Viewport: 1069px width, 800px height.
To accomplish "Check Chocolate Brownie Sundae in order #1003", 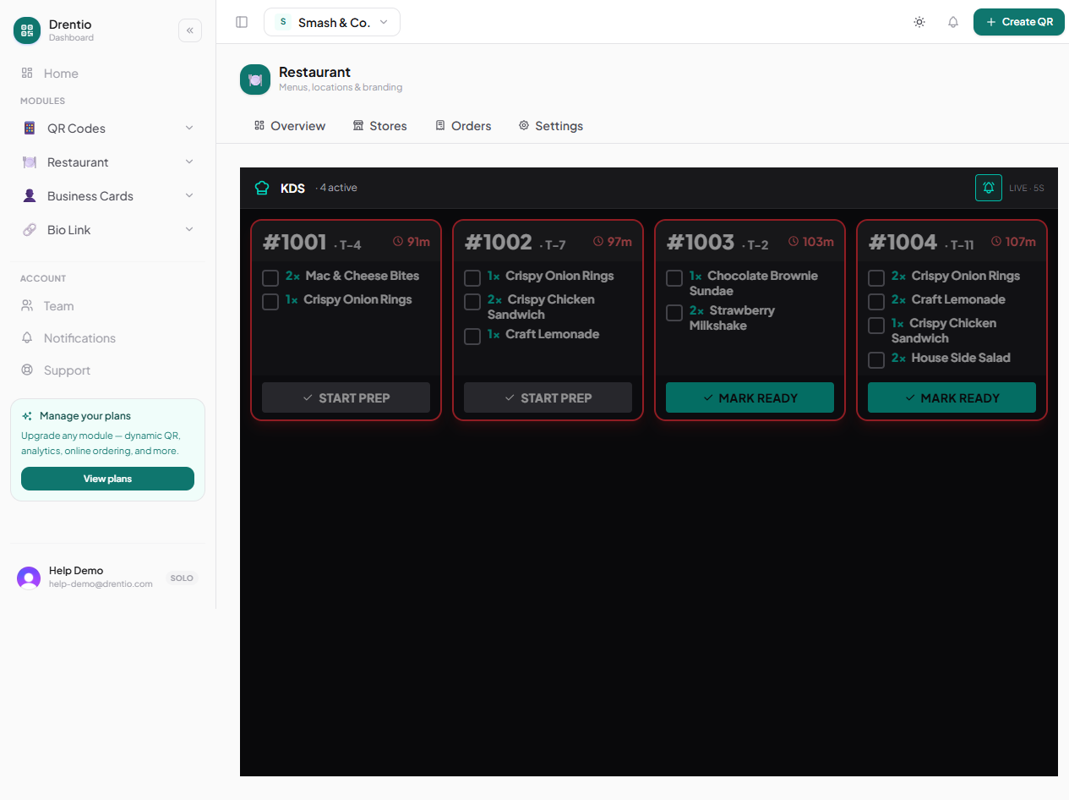I will [x=674, y=278].
